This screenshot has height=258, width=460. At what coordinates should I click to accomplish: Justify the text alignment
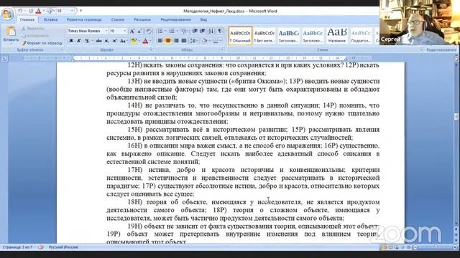click(x=184, y=41)
